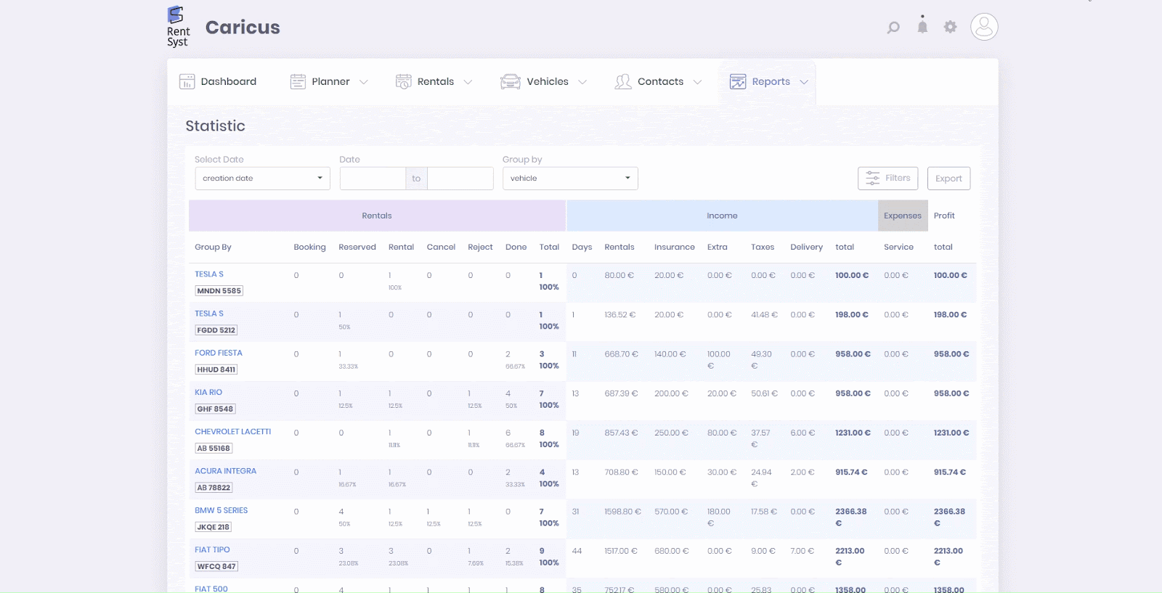Click the search magnifier icon
This screenshot has height=593, width=1162.
[893, 28]
